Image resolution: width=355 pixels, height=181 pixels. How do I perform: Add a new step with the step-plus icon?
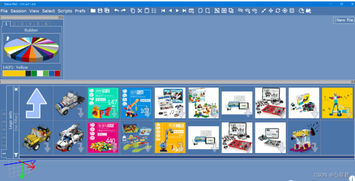click(192, 11)
